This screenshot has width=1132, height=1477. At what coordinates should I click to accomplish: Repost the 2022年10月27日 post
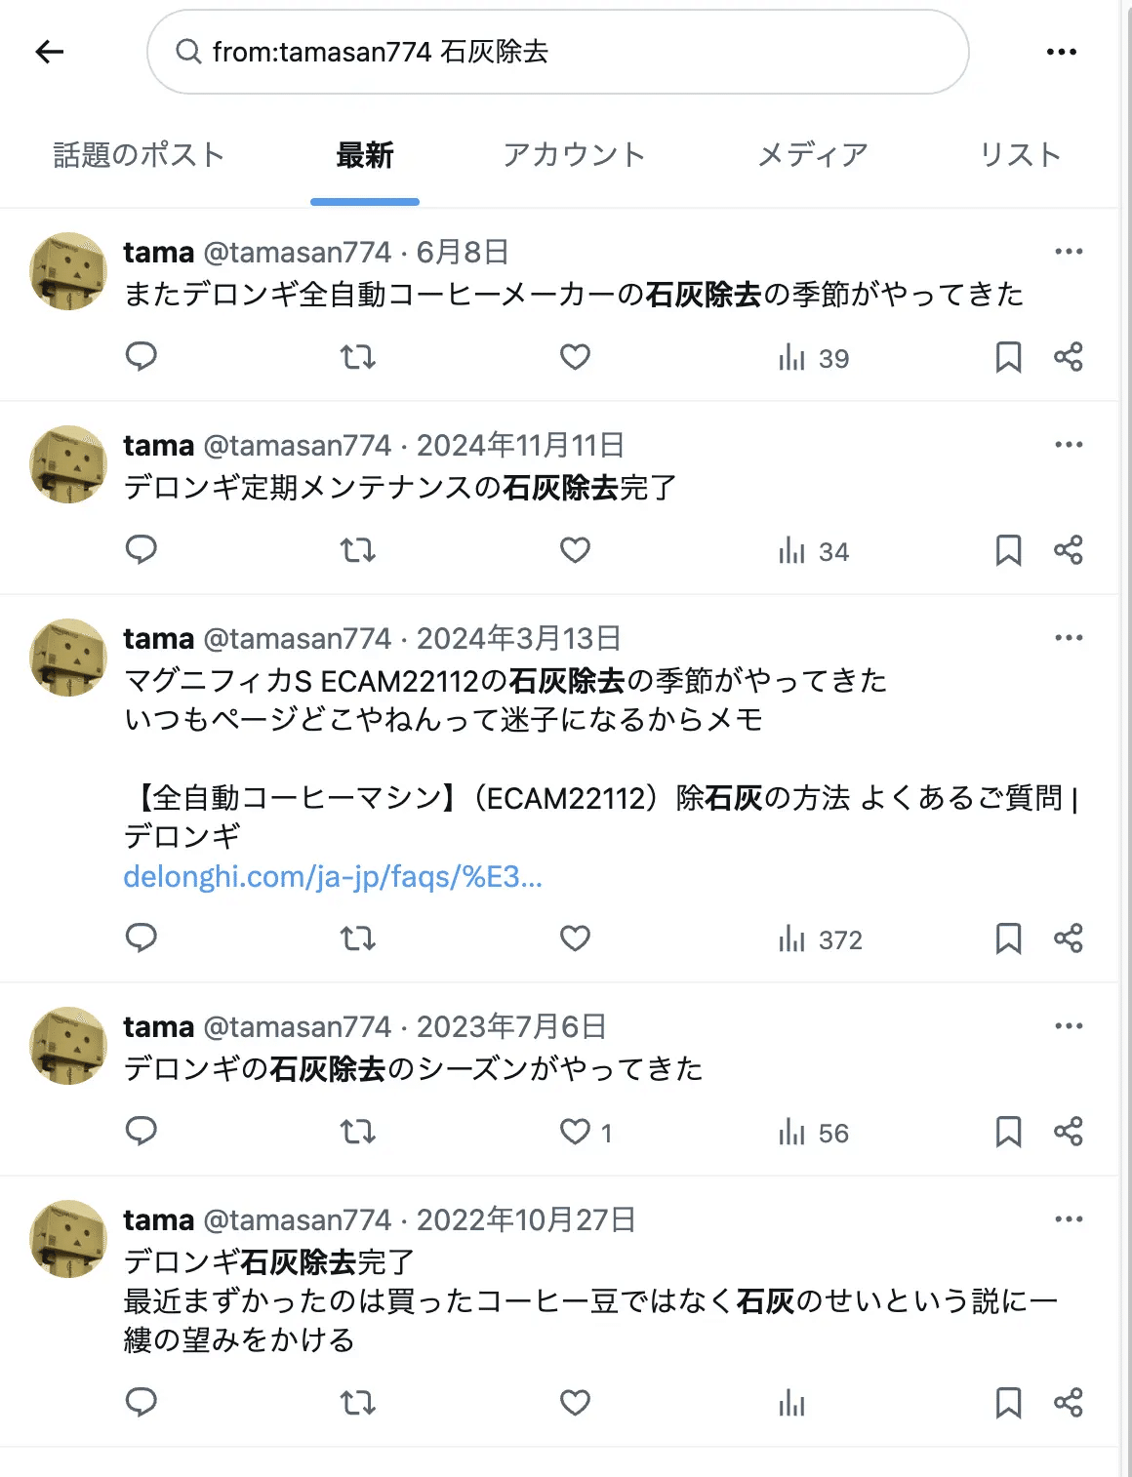tap(357, 1403)
